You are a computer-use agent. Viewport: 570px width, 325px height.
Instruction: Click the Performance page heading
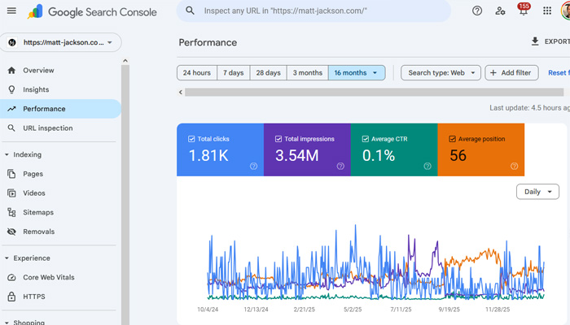pos(208,42)
